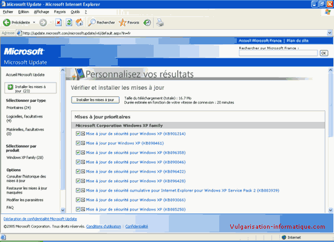The height and width of the screenshot is (242, 334).
Task: Open the ? help menu
Action: pos(86,12)
